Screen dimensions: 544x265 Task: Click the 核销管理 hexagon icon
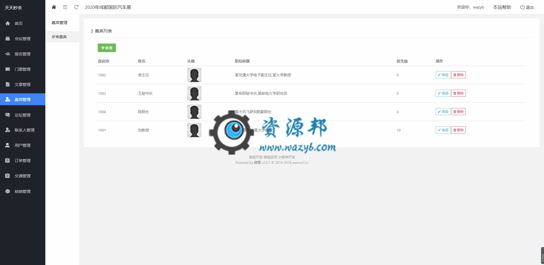tap(8, 191)
